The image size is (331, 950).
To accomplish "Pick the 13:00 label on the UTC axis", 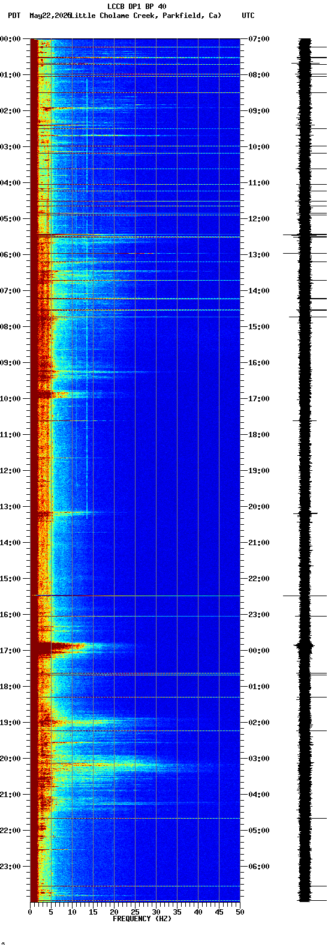I will (x=259, y=255).
